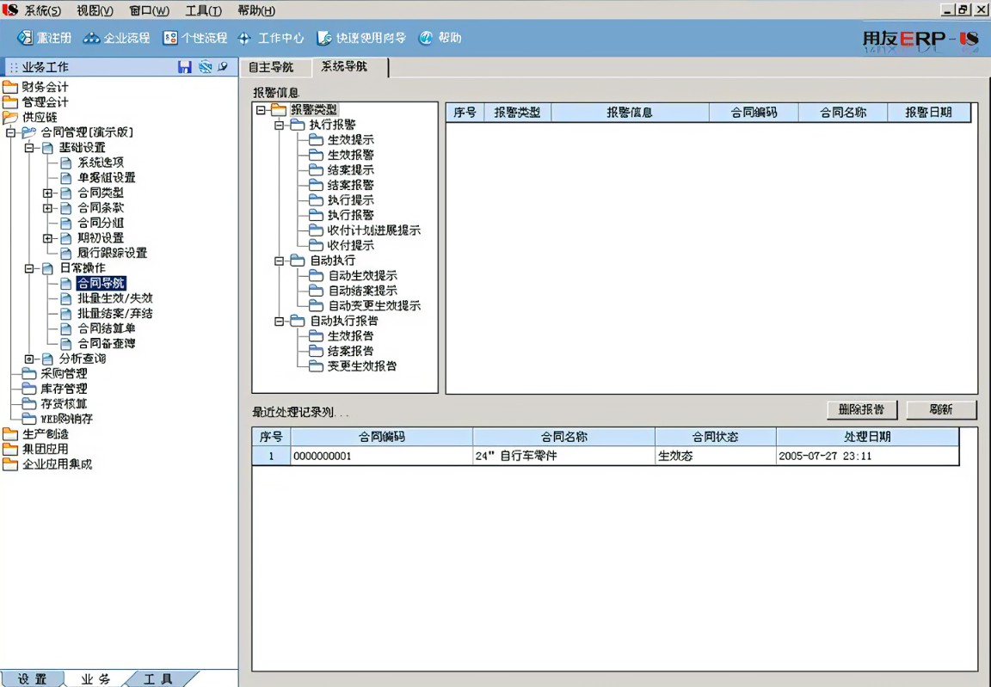The height and width of the screenshot is (687, 991).
Task: Collapse the 执行报警 node
Action: point(279,125)
